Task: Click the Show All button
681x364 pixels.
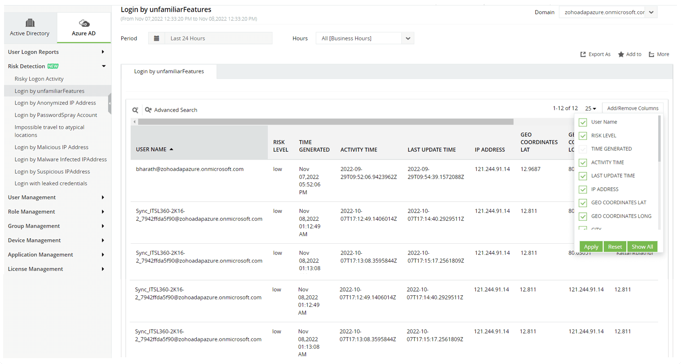Action: click(642, 246)
